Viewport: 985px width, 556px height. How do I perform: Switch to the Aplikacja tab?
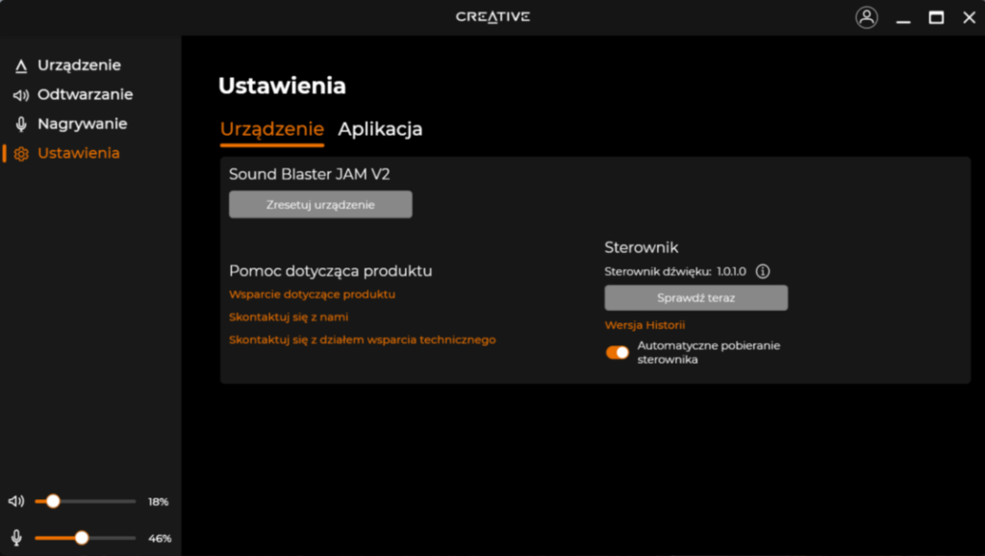point(380,129)
